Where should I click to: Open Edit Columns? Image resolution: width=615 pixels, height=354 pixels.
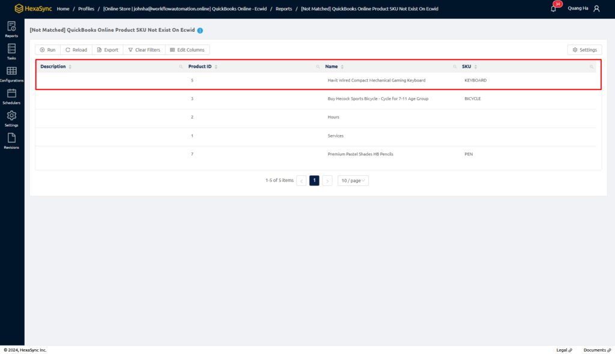pos(187,50)
